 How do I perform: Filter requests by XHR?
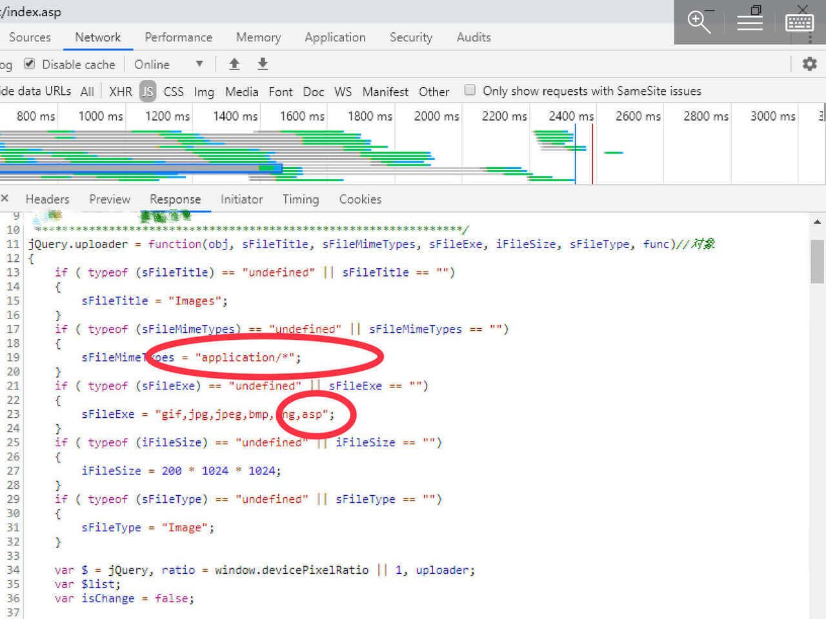point(121,92)
